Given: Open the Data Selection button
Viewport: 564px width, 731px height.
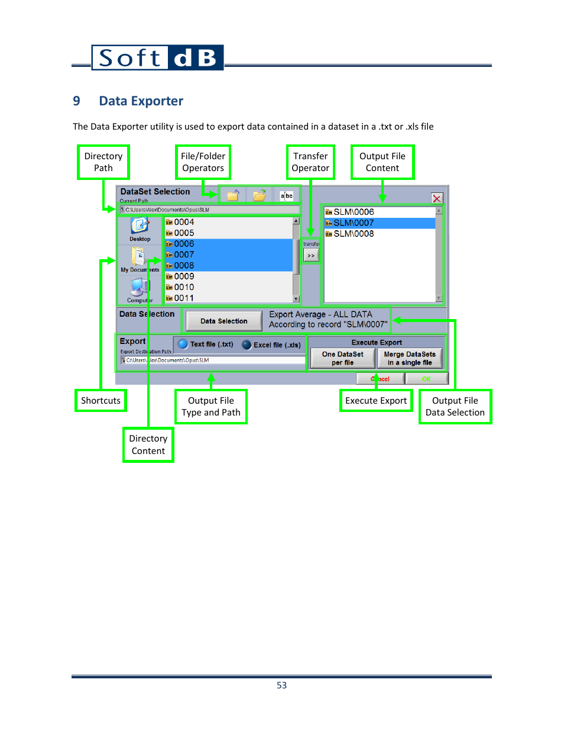Looking at the screenshot, I should (x=224, y=321).
